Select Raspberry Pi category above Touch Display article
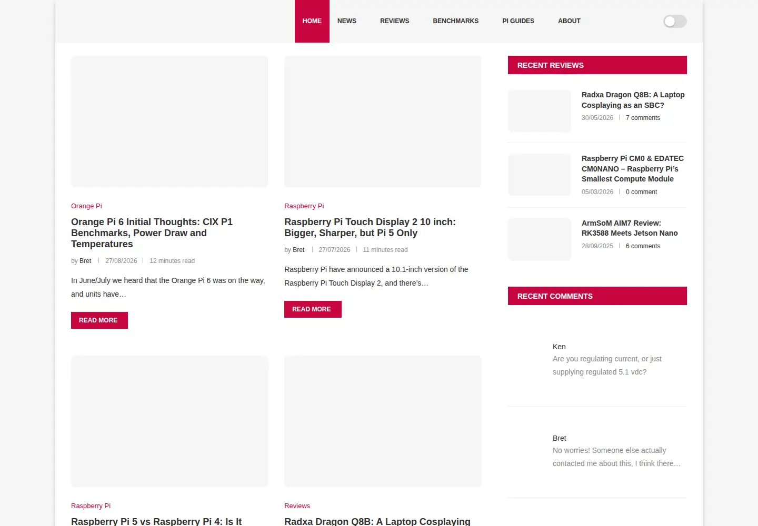 [304, 206]
